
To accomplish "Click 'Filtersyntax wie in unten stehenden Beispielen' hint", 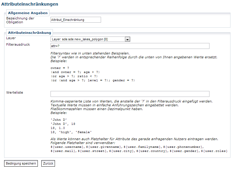I will [x=90, y=53].
